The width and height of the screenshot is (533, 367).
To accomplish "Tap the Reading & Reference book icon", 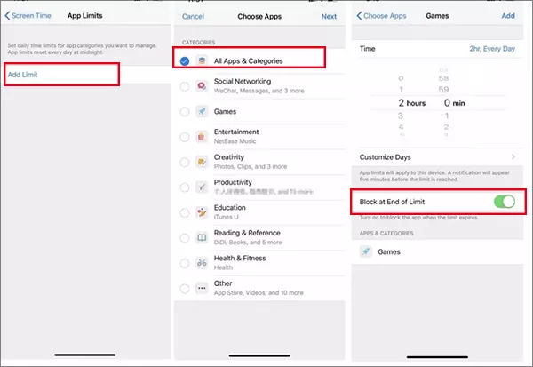I will pyautogui.click(x=203, y=238).
